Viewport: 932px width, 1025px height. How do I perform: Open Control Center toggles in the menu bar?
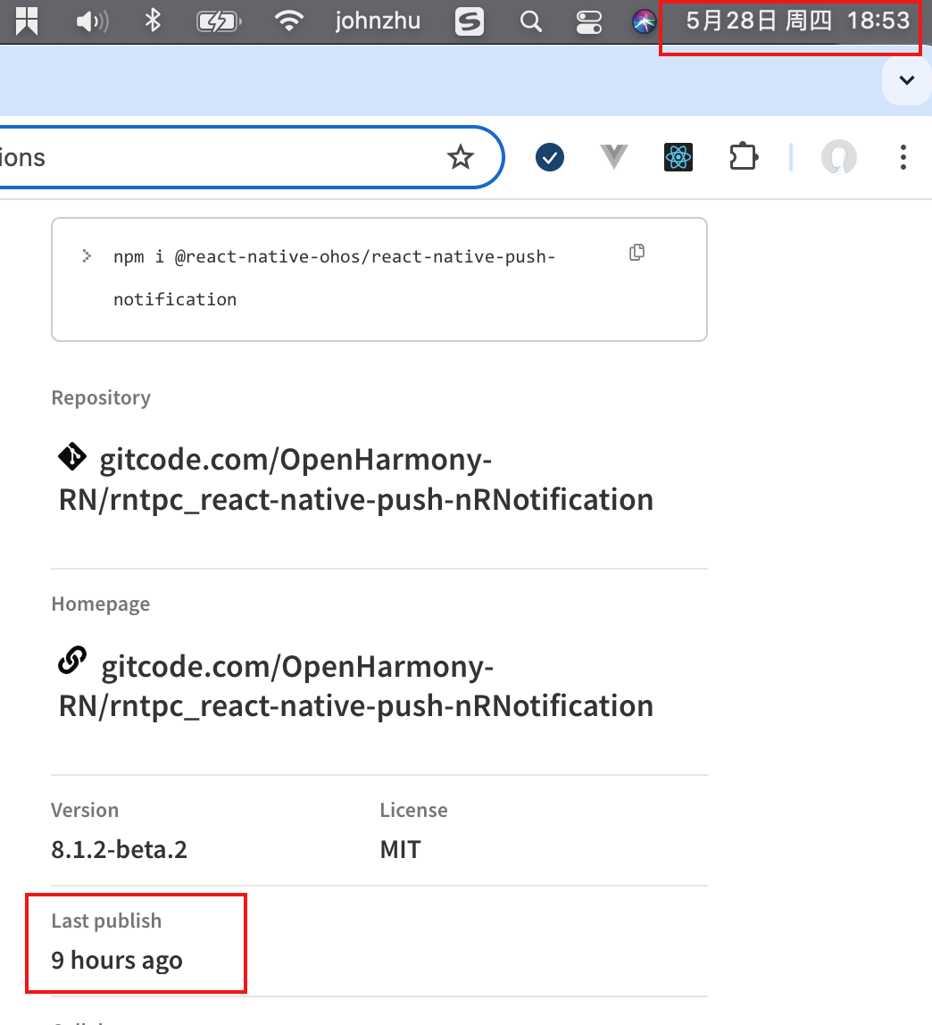pyautogui.click(x=588, y=21)
